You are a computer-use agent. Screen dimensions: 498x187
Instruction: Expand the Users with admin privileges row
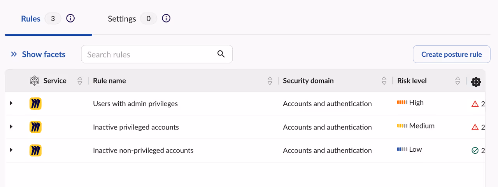11,103
